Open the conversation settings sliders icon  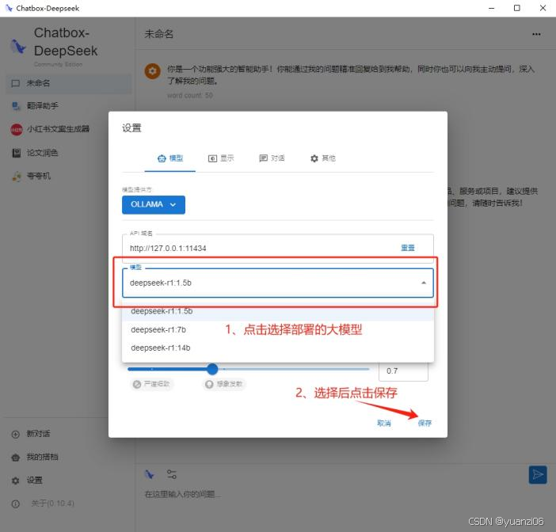(x=172, y=474)
